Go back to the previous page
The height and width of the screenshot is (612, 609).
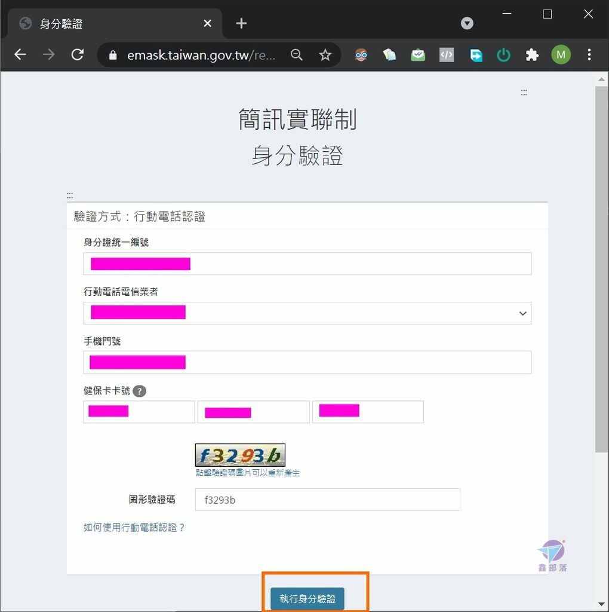tap(20, 54)
